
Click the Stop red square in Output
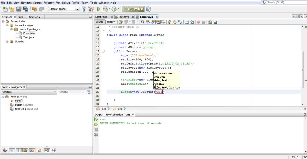click(96, 130)
